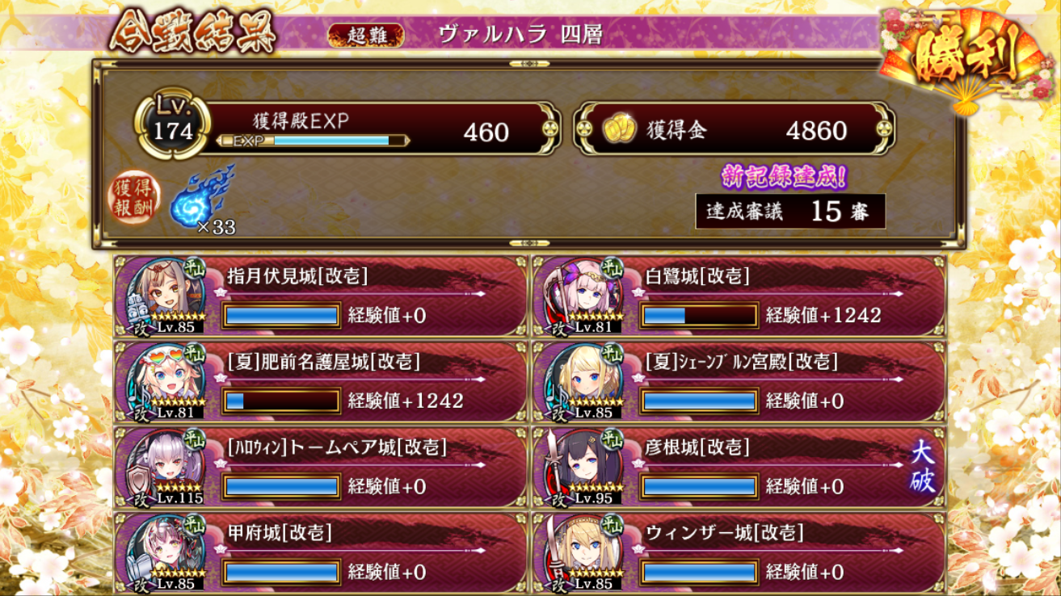The image size is (1061, 596).
Task: Click the 達成審議 15審 record box
Action: (790, 211)
